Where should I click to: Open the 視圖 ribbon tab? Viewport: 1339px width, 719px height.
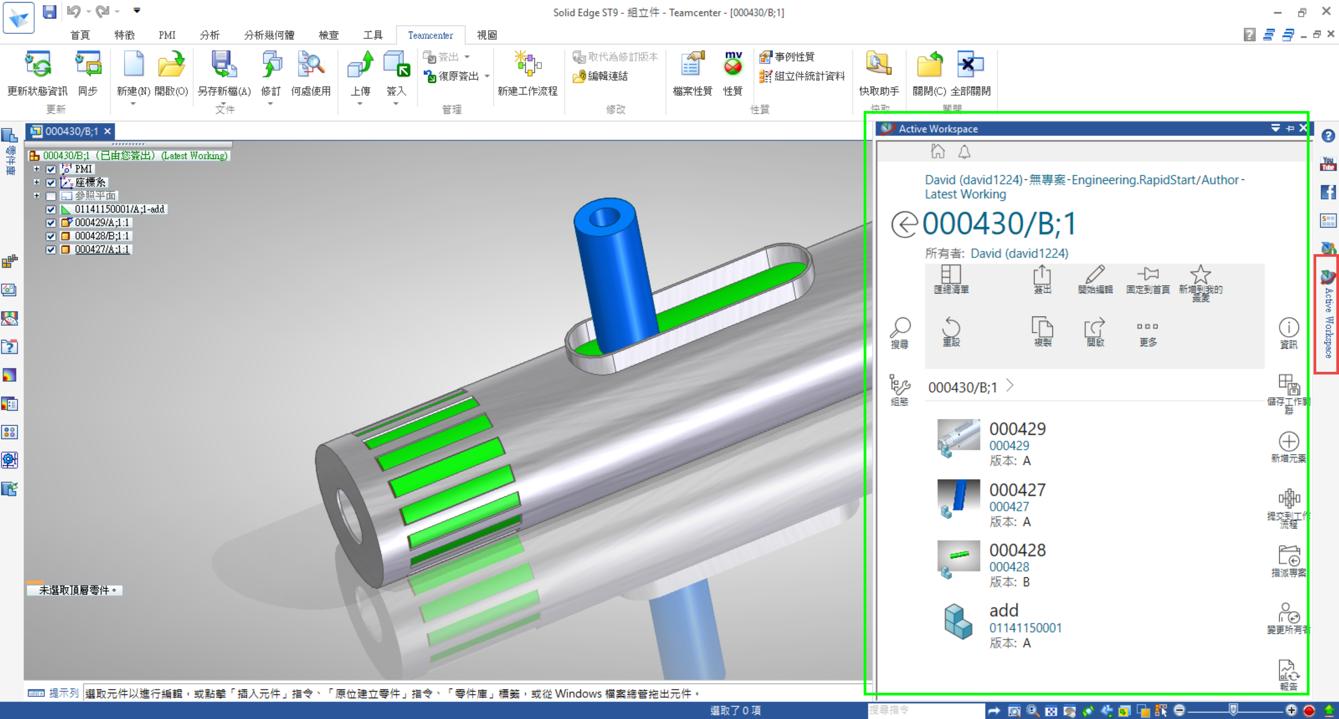(487, 35)
